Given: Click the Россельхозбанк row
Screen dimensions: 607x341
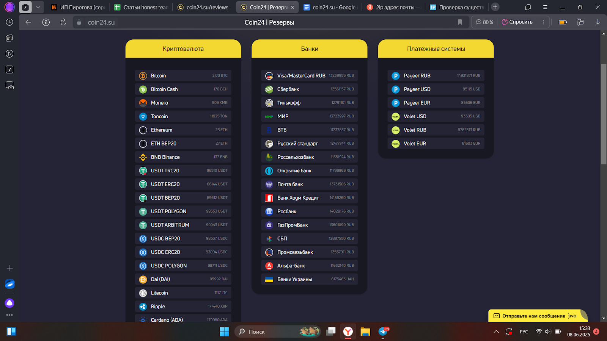Looking at the screenshot, I should click(x=310, y=157).
